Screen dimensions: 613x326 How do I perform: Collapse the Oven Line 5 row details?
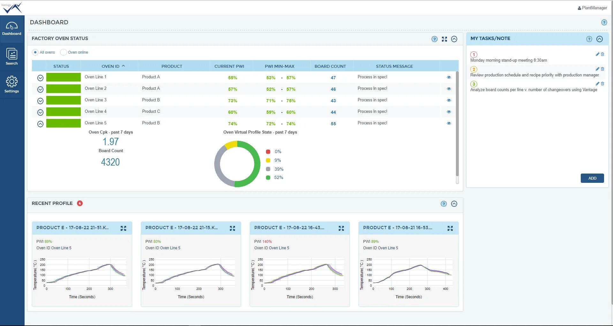40,124
